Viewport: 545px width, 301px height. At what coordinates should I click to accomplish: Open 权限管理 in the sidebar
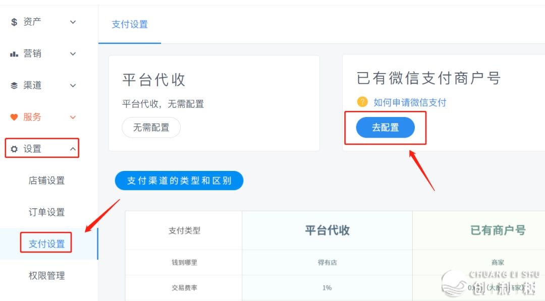click(46, 276)
